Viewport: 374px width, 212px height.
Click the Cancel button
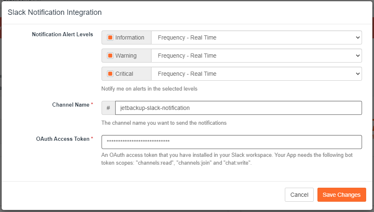(299, 195)
